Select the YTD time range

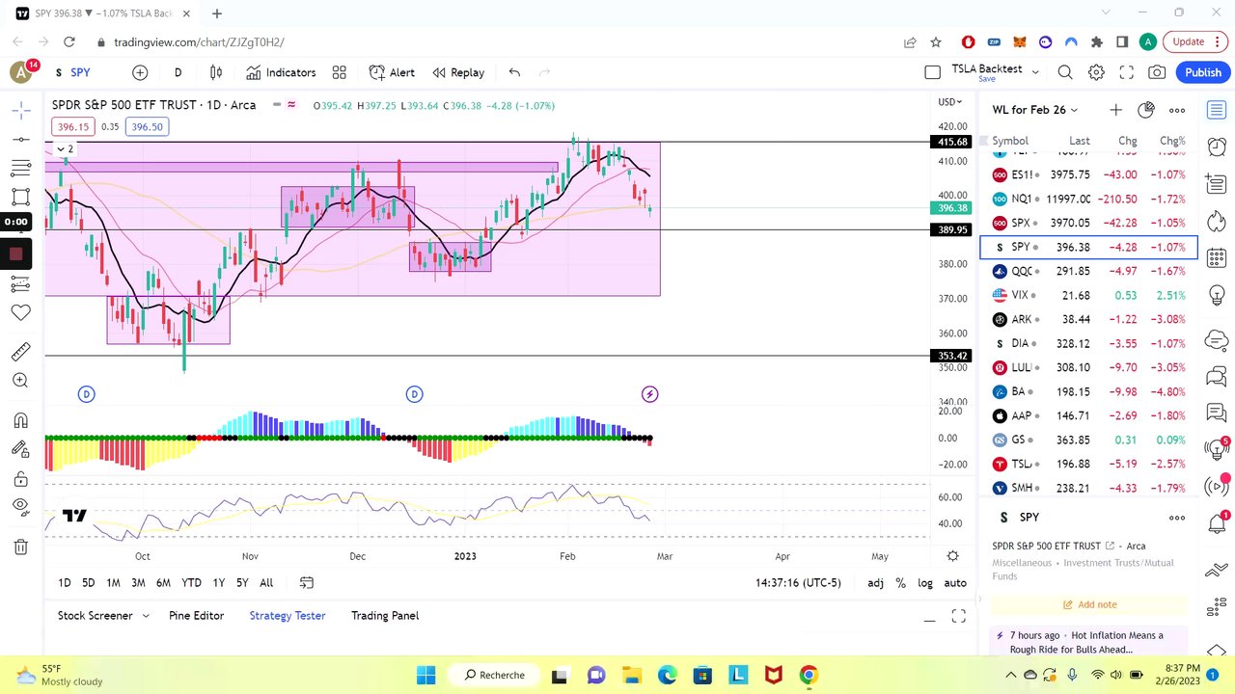191,582
